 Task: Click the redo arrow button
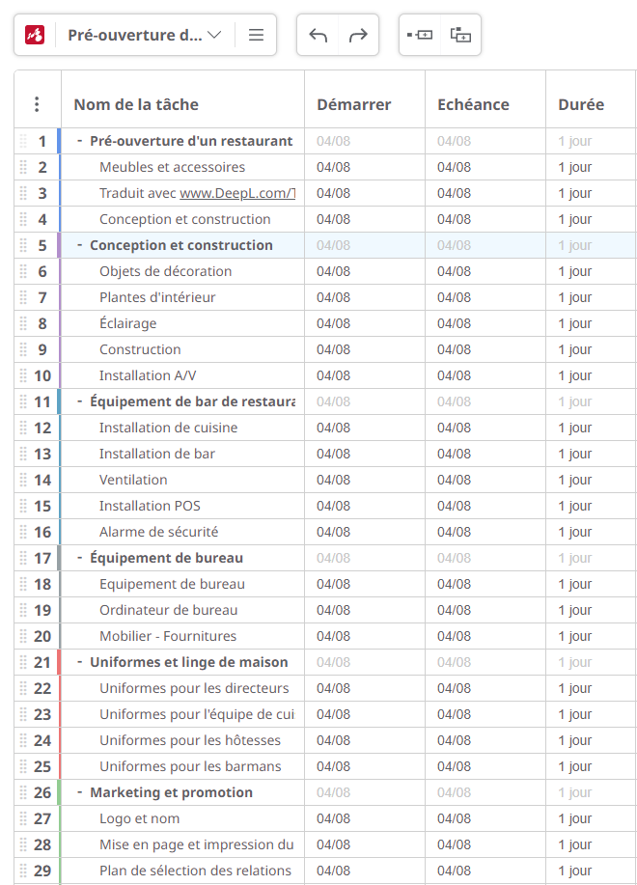[358, 35]
